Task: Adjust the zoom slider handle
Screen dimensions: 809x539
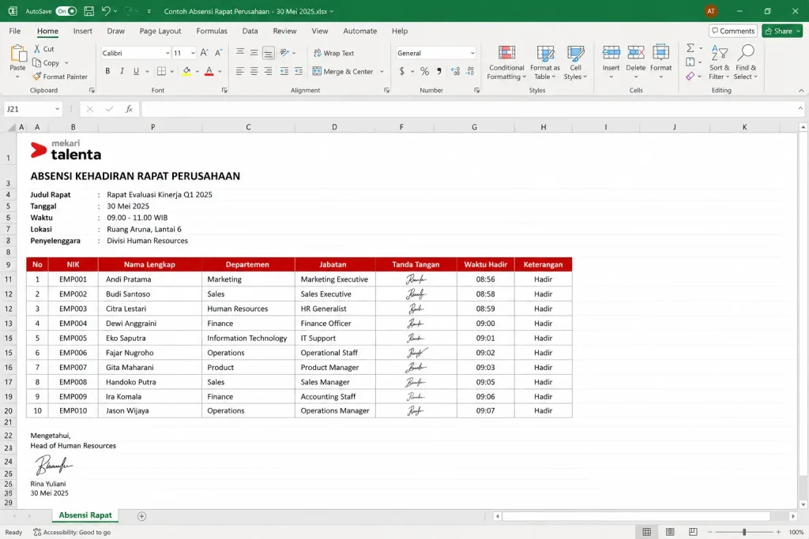Action: 744,532
